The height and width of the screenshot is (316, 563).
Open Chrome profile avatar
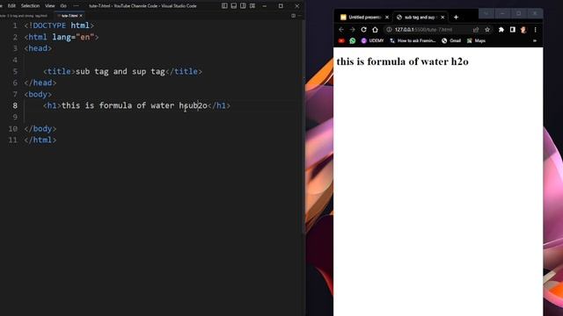(x=523, y=30)
